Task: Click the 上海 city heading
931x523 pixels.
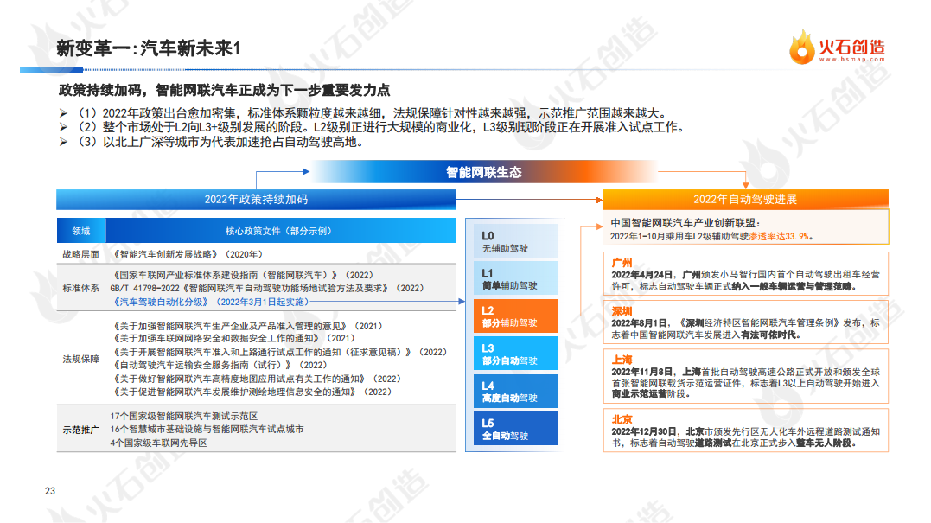Action: coord(622,360)
